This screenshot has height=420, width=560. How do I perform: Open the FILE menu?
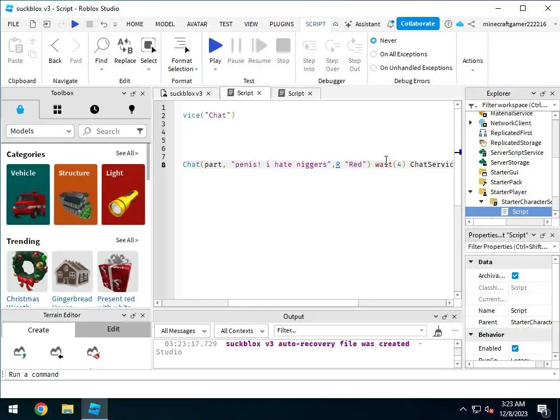(x=14, y=24)
